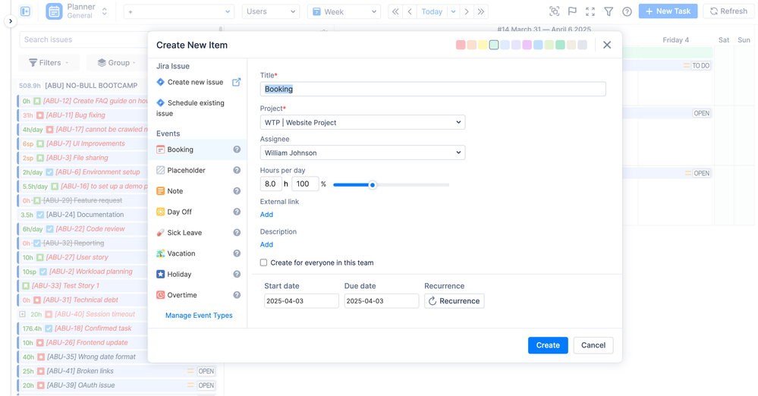Open the help question mark icon in toolbar

click(x=627, y=11)
